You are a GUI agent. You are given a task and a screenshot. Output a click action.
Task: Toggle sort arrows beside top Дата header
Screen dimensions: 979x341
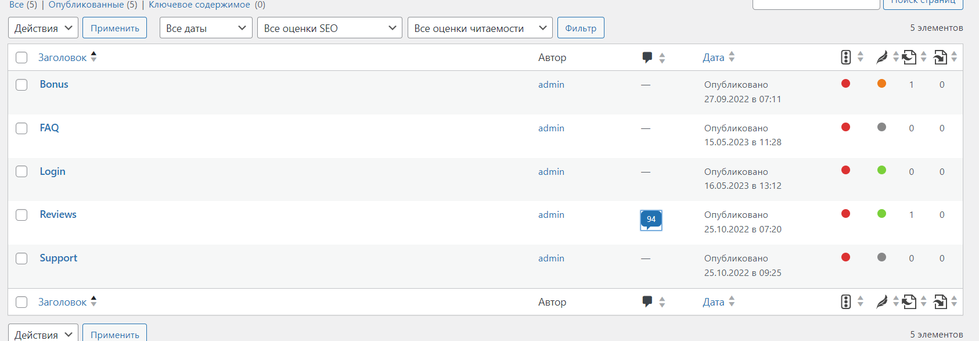[x=732, y=57]
